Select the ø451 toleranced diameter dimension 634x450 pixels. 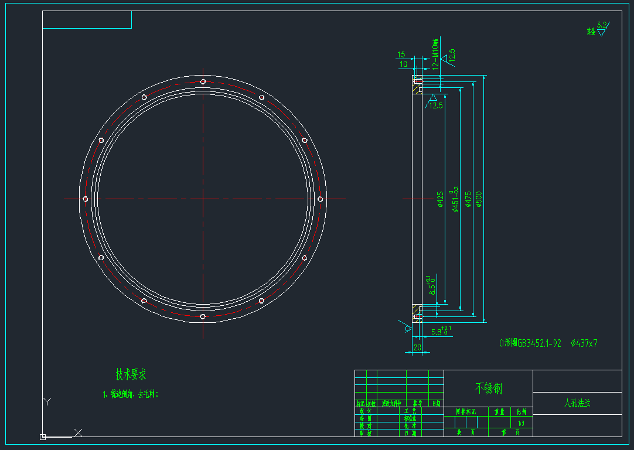pos(455,199)
